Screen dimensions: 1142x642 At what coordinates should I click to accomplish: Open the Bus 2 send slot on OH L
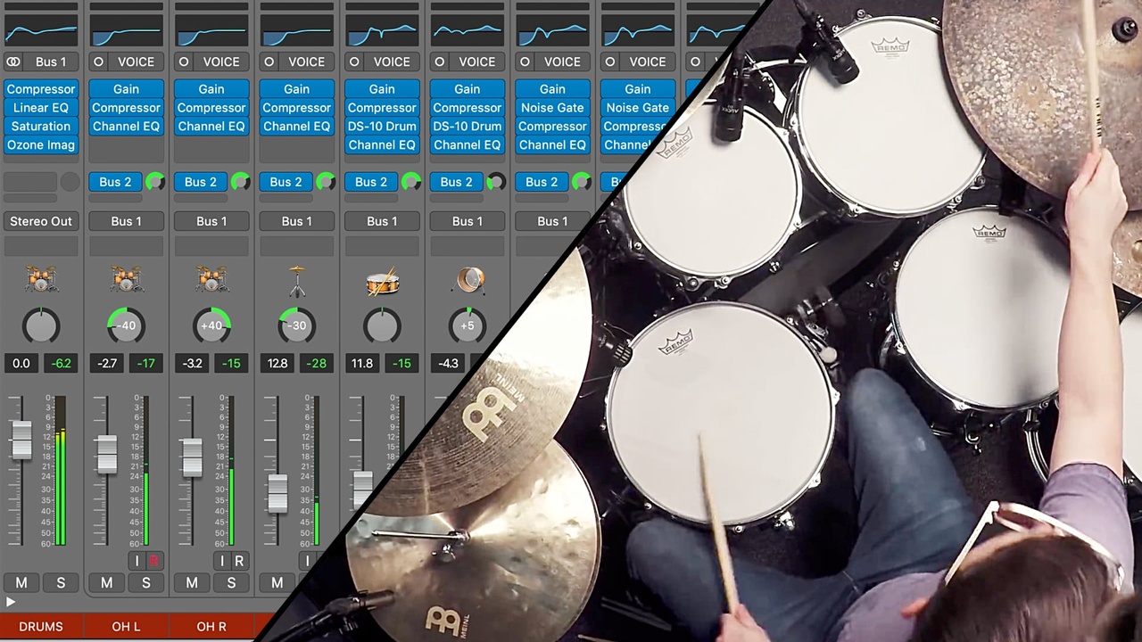point(115,182)
